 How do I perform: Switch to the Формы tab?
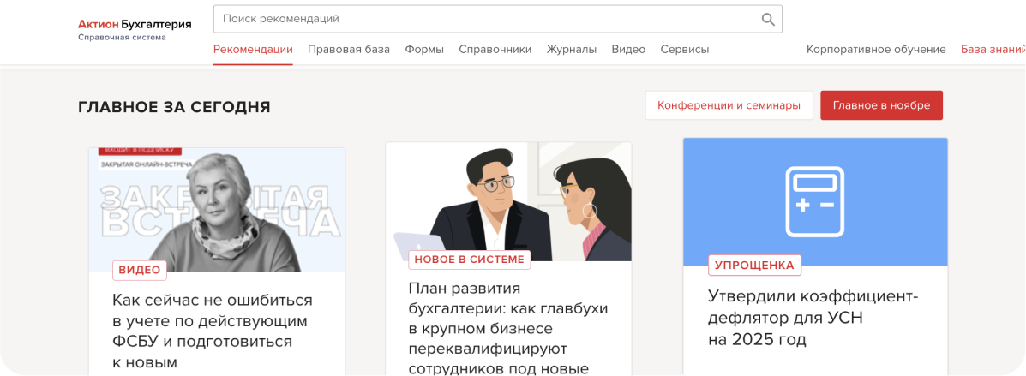pos(424,50)
